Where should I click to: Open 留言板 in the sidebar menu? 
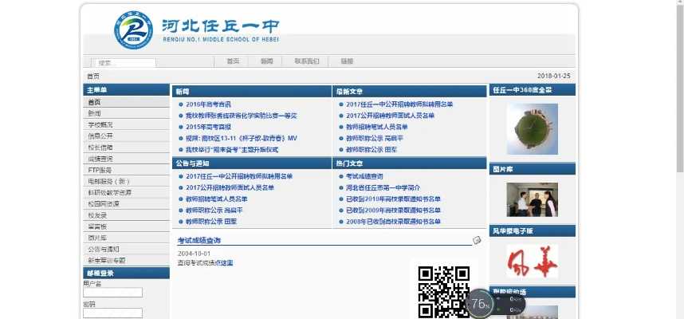pos(126,226)
